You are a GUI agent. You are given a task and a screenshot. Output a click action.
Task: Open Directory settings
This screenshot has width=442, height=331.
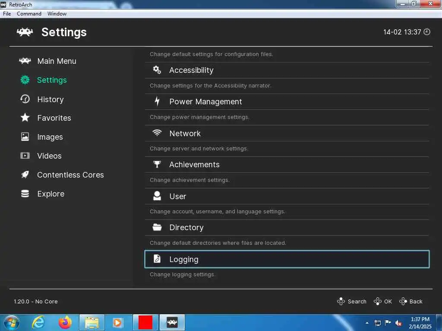pos(287,228)
